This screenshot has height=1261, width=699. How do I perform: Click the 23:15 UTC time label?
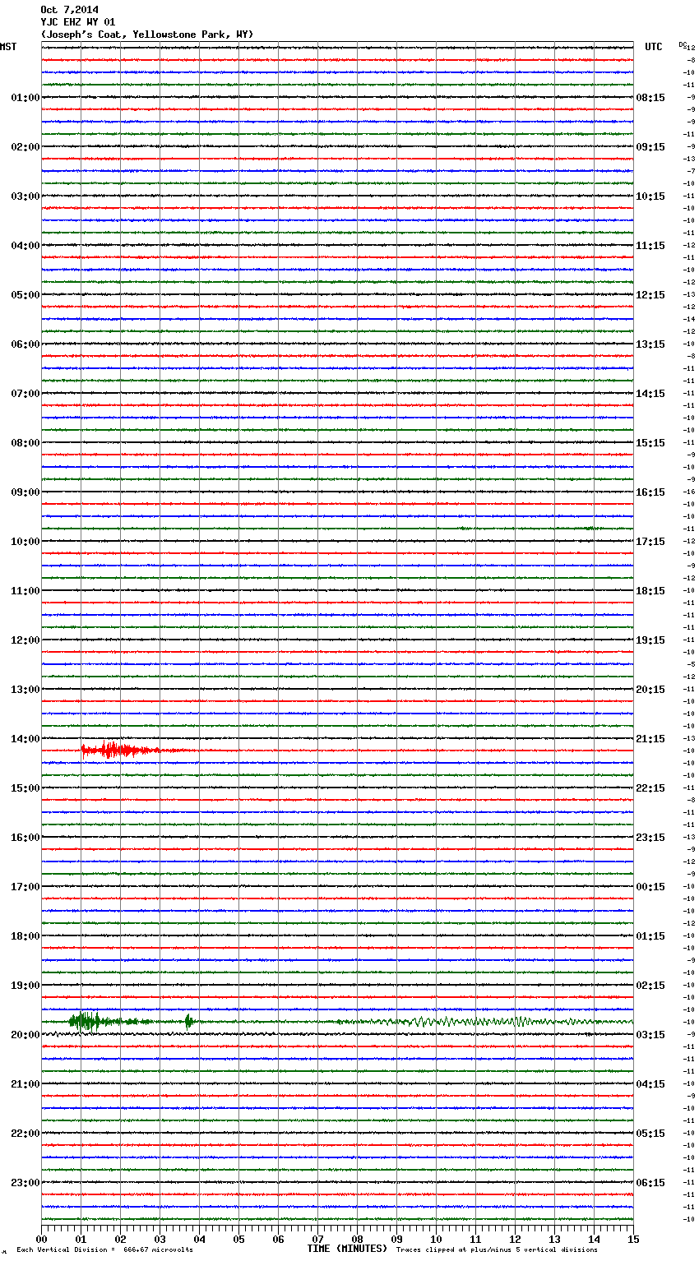click(650, 838)
